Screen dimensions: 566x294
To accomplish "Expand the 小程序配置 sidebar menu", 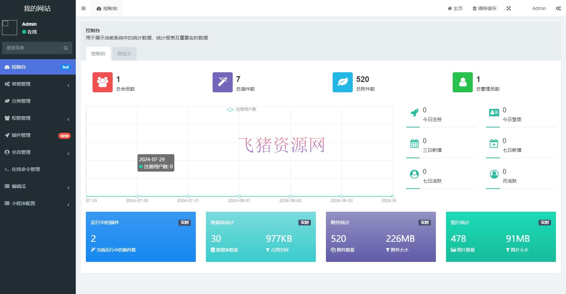I will pyautogui.click(x=38, y=203).
